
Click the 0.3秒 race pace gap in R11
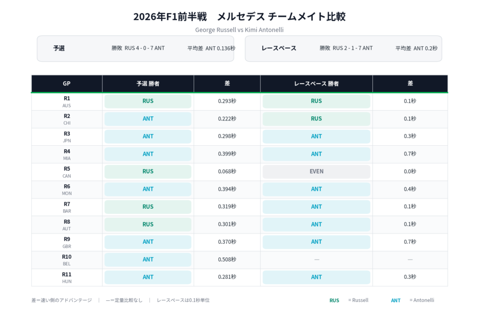coord(410,277)
